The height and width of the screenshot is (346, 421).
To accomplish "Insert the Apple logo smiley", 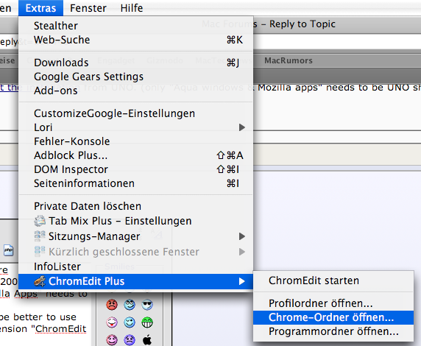I will [147, 340].
